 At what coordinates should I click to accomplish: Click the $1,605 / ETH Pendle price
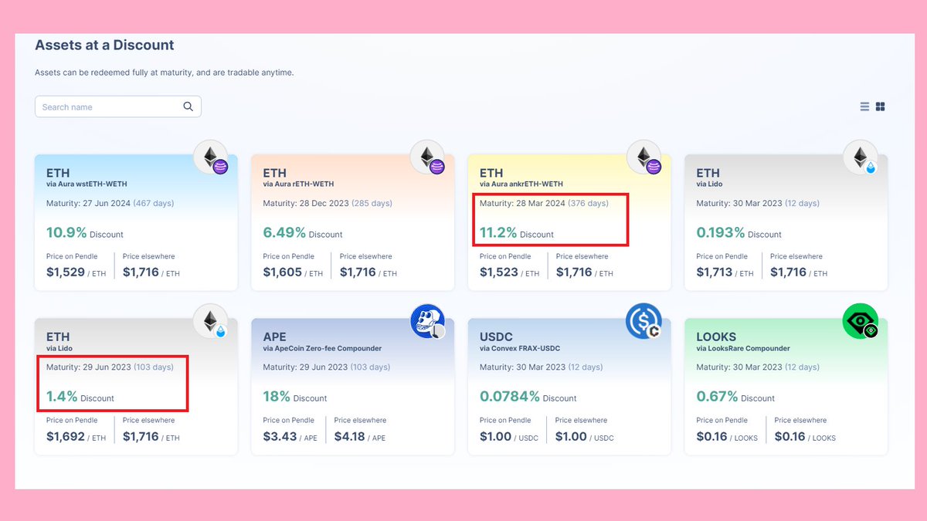[292, 272]
